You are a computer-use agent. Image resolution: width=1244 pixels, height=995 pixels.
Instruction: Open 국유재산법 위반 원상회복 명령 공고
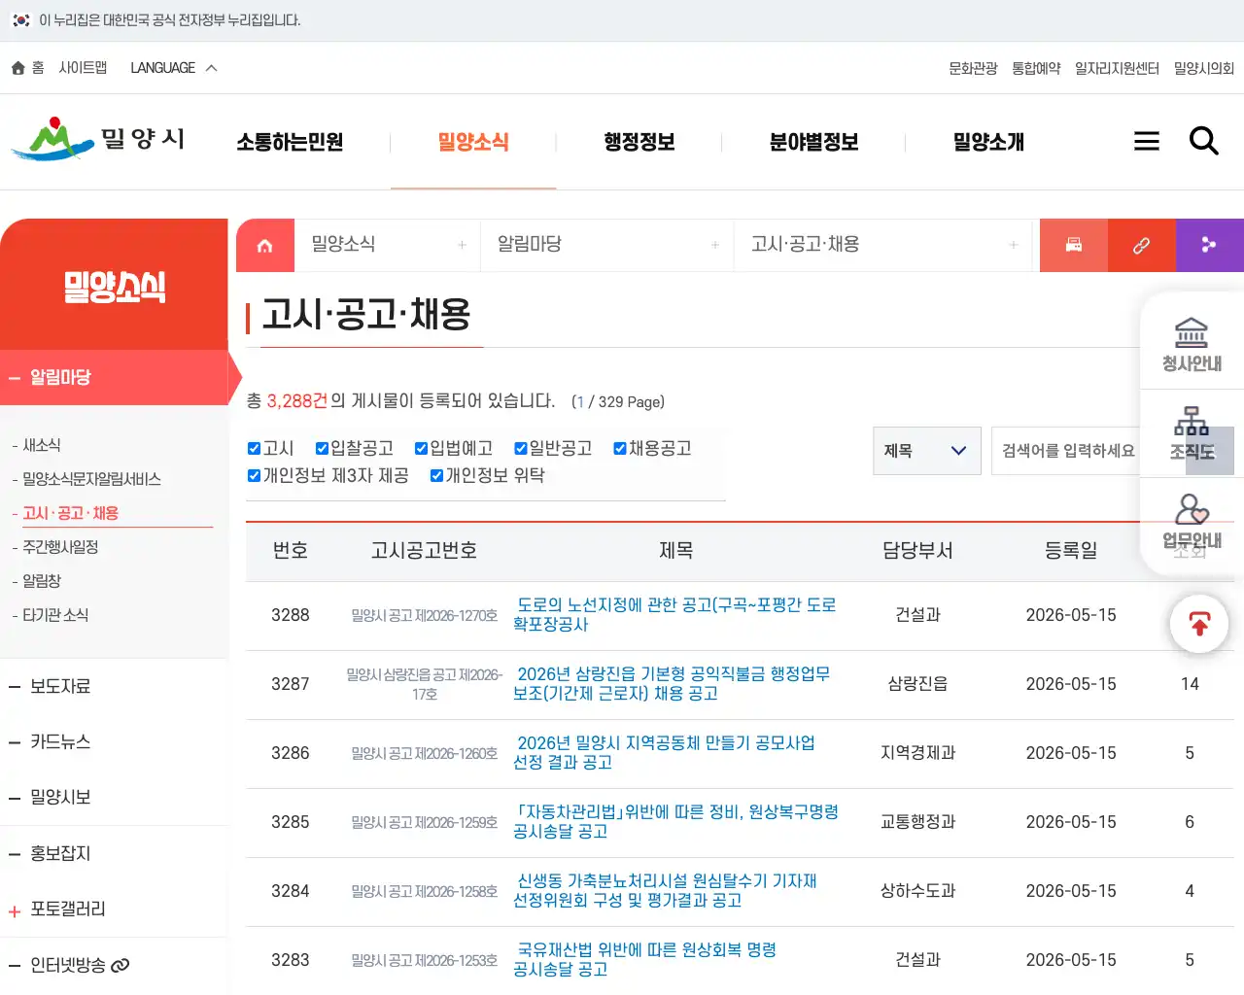pos(644,960)
